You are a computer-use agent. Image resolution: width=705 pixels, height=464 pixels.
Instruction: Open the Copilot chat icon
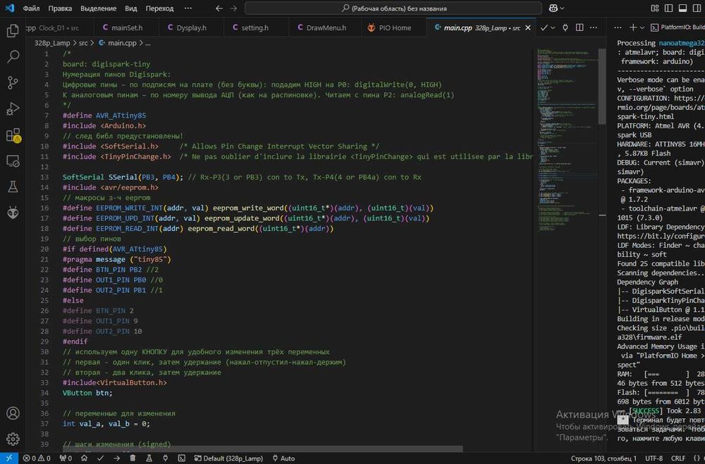[553, 8]
